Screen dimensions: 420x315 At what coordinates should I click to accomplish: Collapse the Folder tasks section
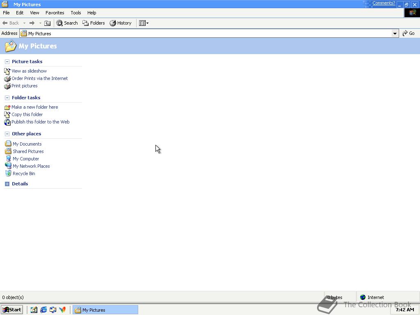(x=7, y=98)
